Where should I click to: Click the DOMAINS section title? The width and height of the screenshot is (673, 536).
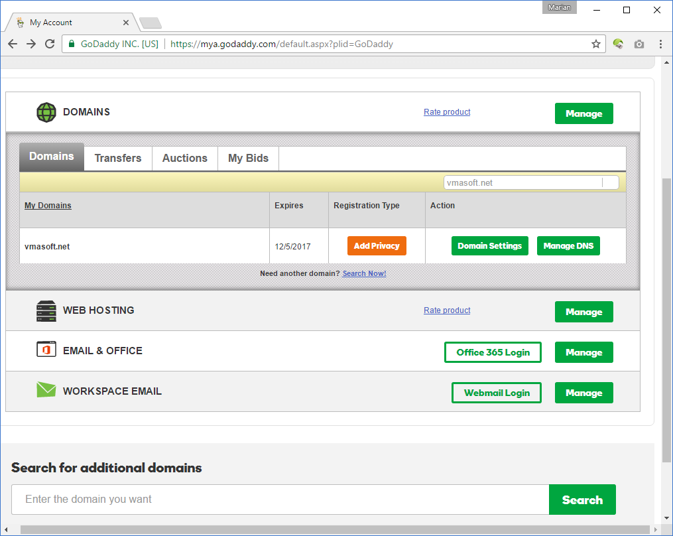pos(86,112)
